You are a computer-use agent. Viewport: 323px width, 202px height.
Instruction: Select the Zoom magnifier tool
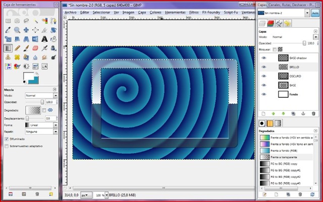[x=17, y=30]
